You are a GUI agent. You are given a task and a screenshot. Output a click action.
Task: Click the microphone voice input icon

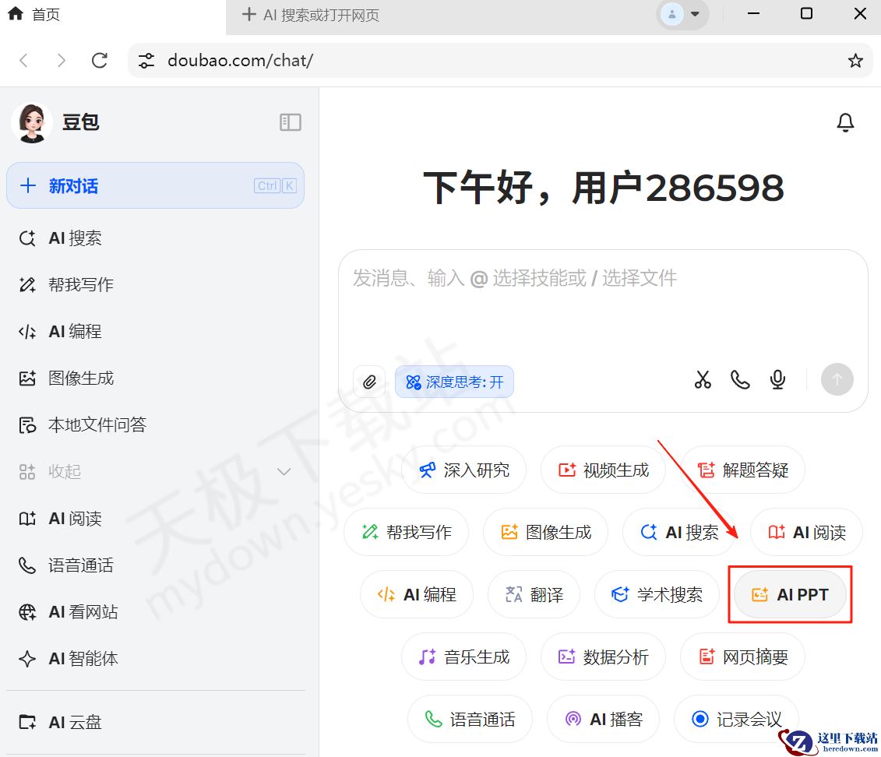point(777,380)
